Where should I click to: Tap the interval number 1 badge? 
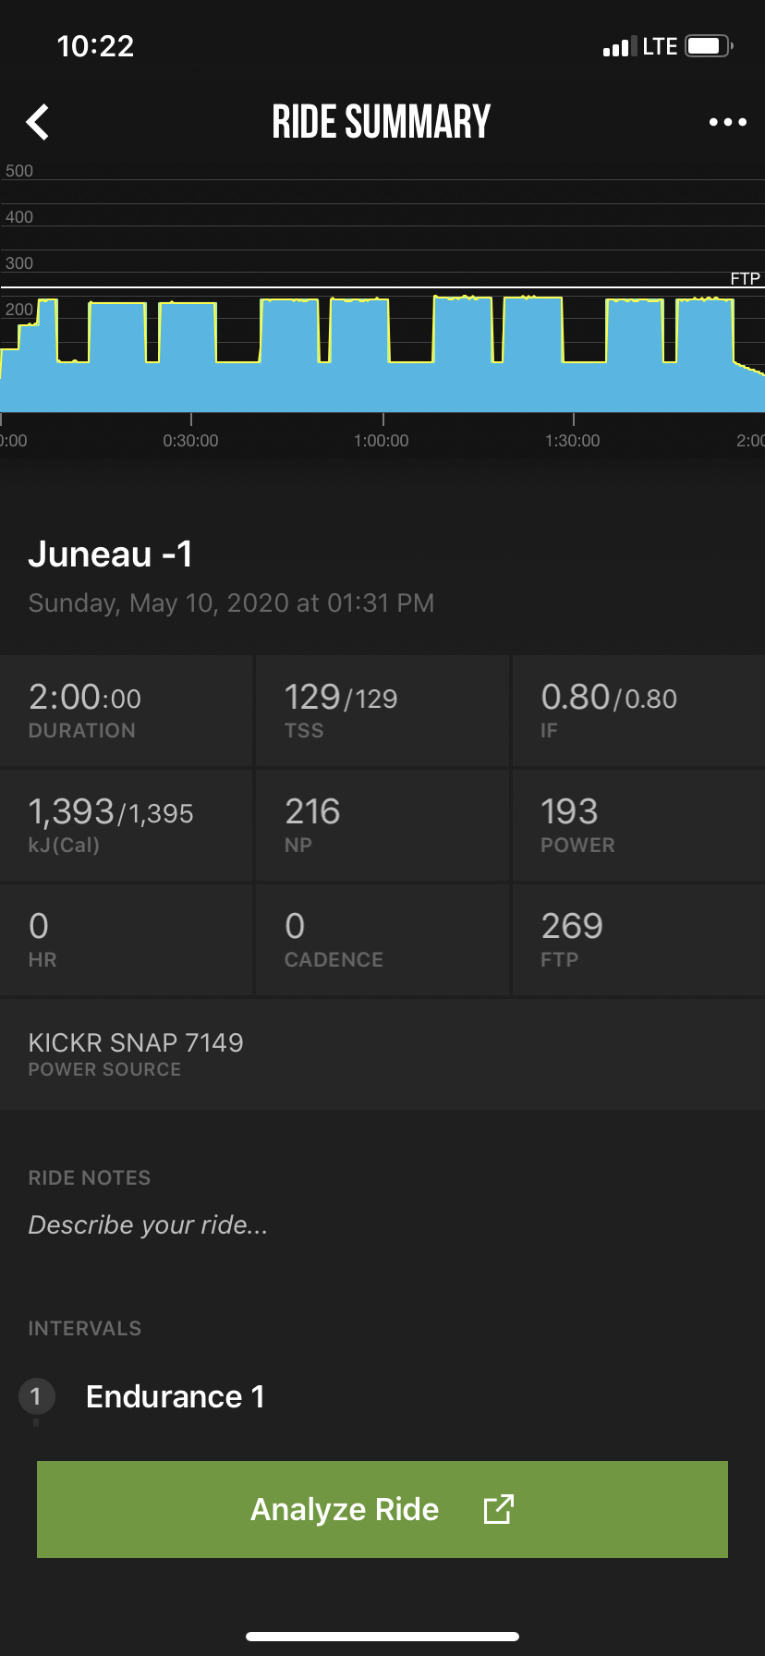coord(36,1395)
